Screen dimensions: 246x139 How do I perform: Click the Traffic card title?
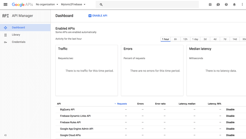click(x=63, y=49)
